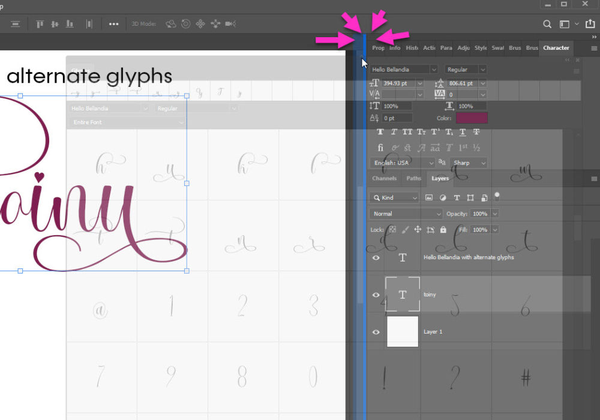Filter layers for adjustment layers
Image resolution: width=600 pixels, height=420 pixels.
(x=443, y=198)
